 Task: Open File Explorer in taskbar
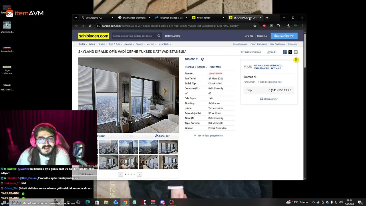(106, 202)
